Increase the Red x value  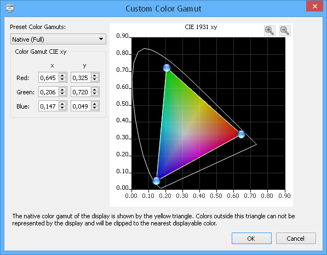coord(62,75)
